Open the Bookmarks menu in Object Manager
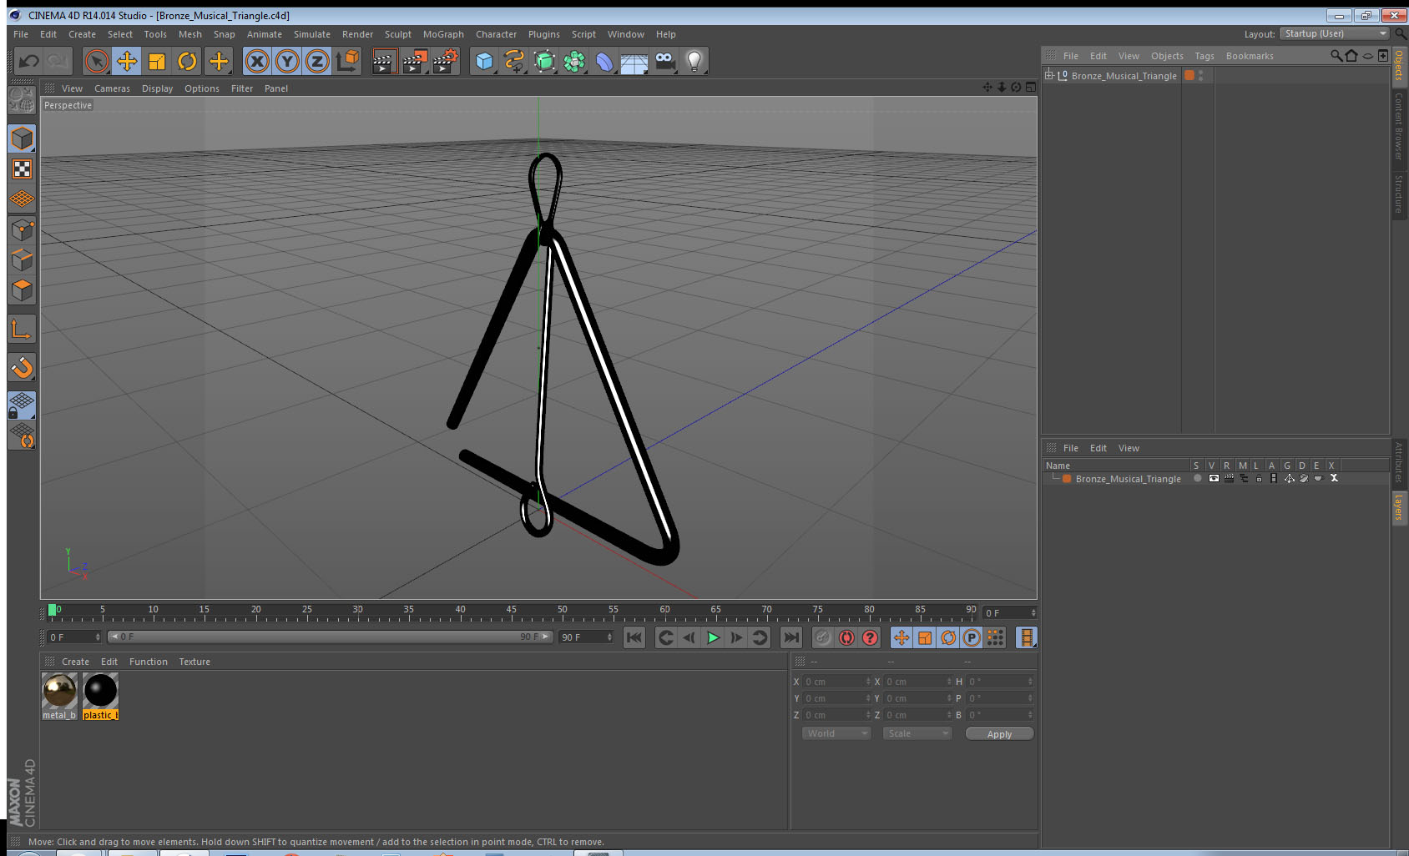 pos(1250,56)
